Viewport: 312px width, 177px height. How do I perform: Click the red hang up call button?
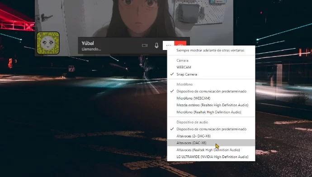click(180, 44)
